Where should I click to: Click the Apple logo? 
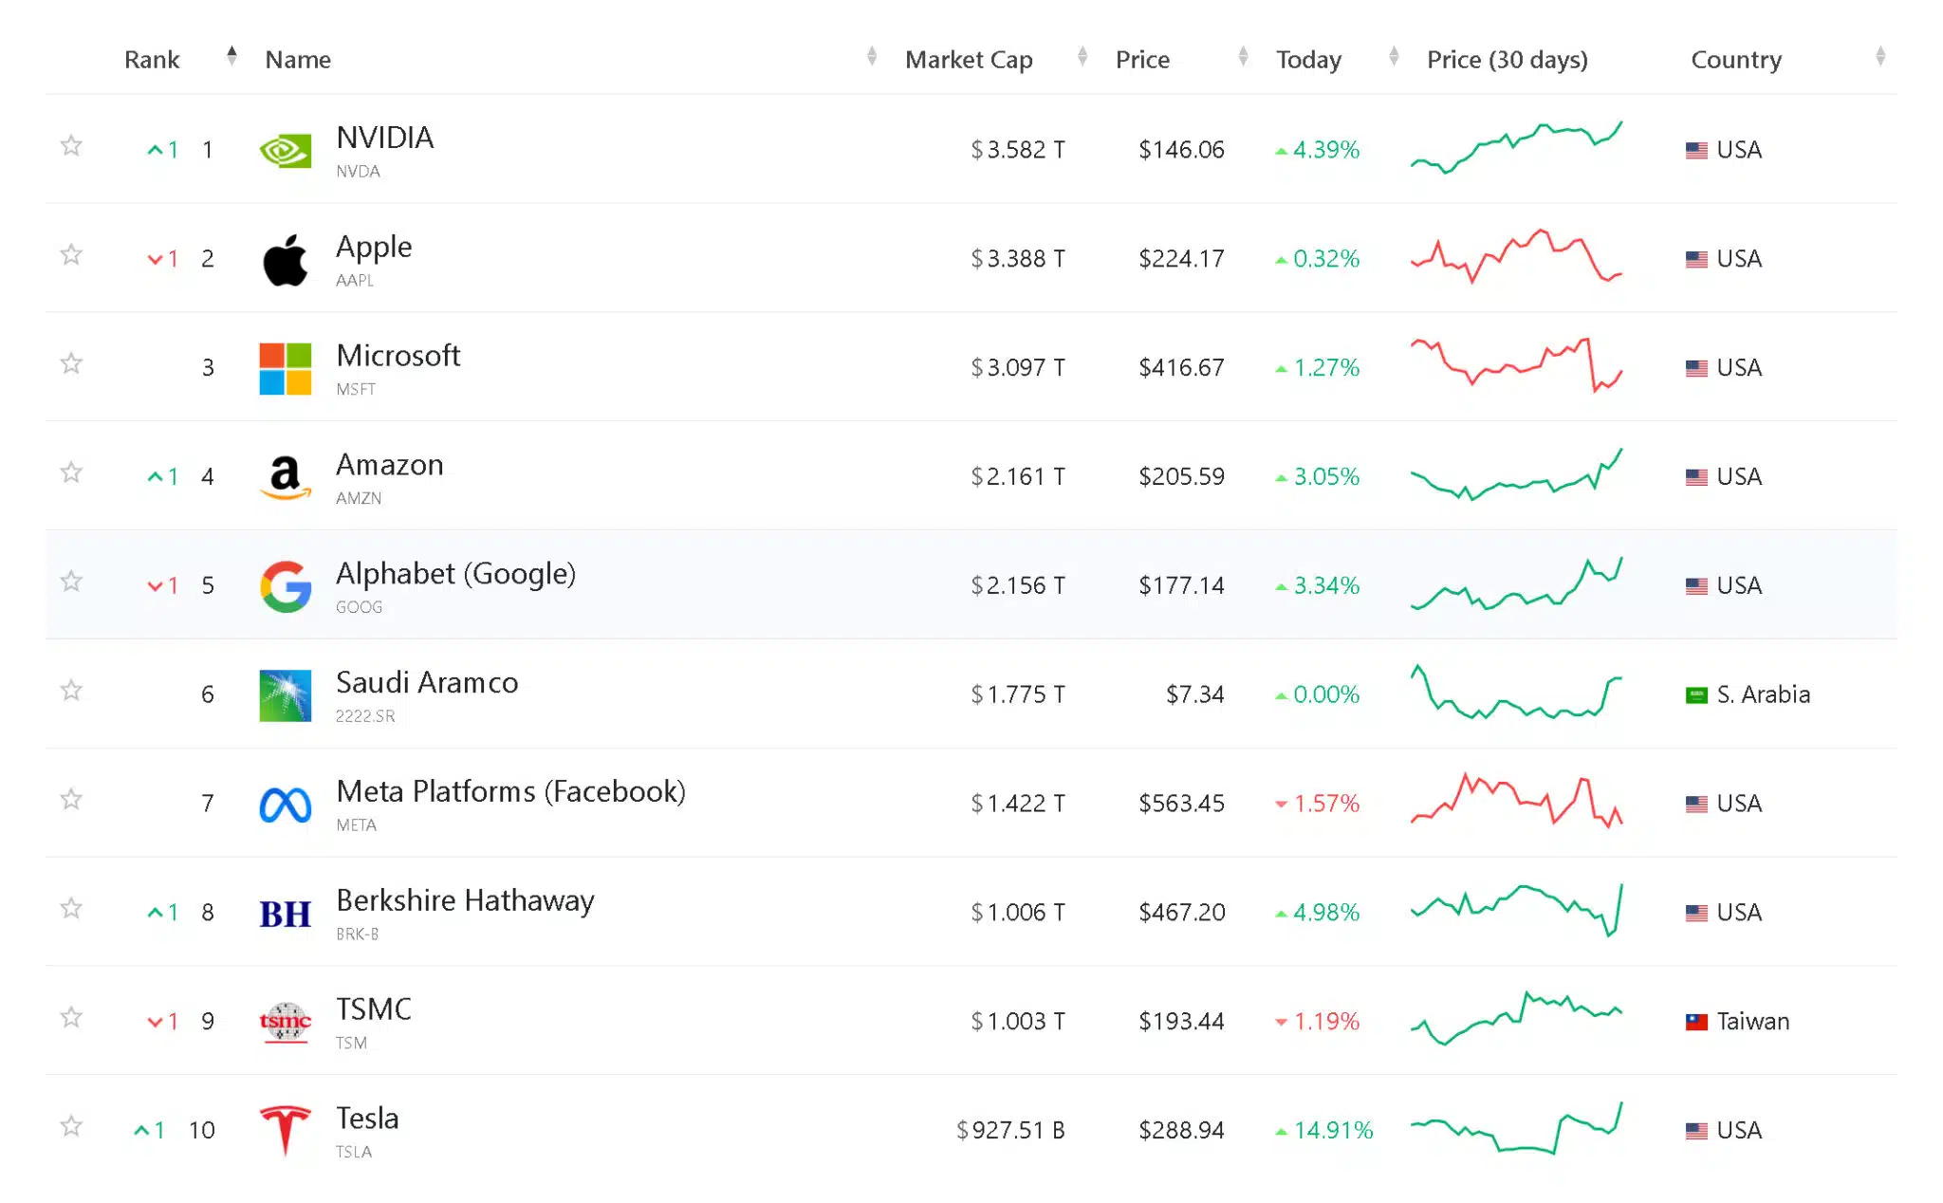284,258
